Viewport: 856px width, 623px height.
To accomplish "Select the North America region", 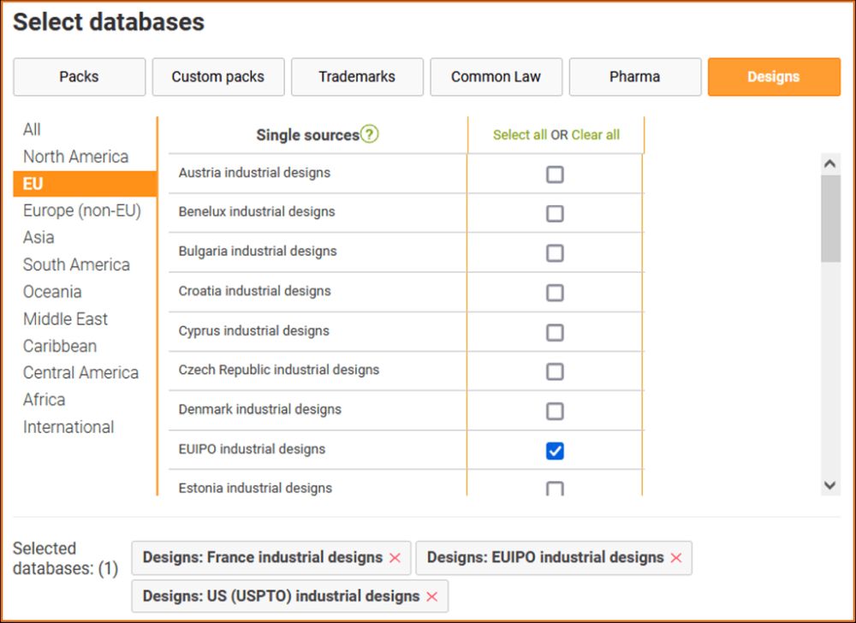I will tap(75, 157).
